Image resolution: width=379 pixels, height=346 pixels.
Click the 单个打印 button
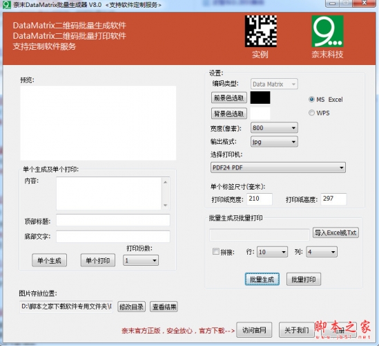[x=98, y=260]
